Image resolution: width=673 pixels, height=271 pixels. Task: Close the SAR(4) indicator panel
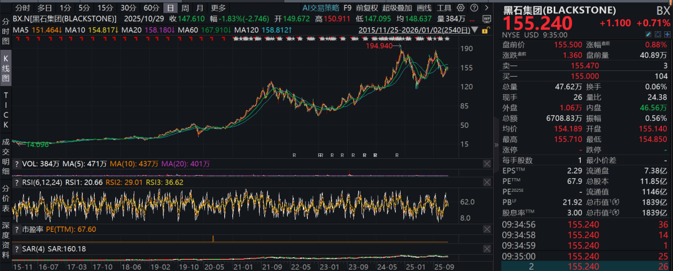point(487,249)
